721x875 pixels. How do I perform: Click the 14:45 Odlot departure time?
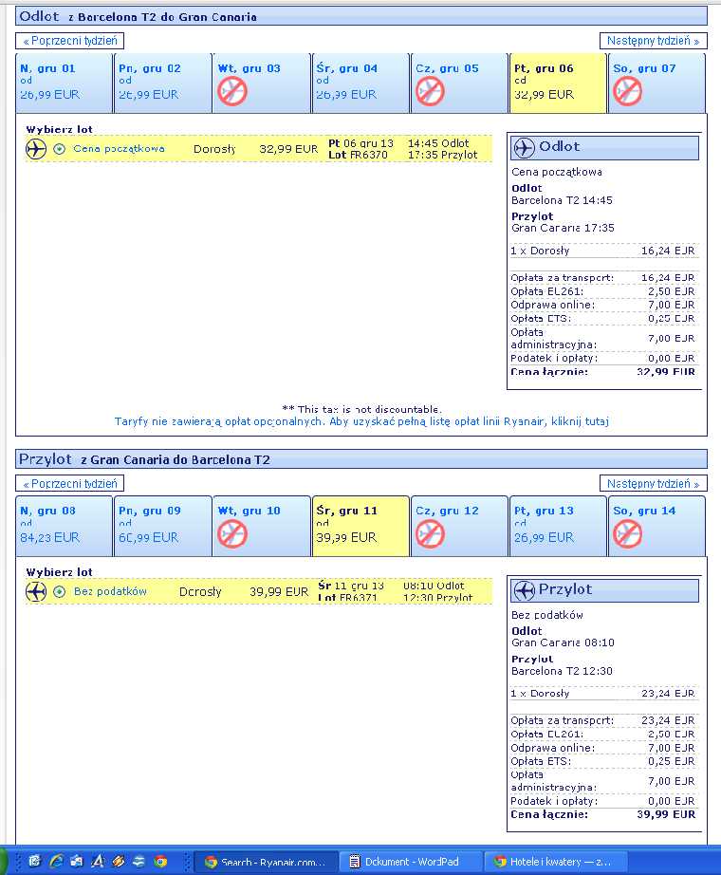point(438,143)
